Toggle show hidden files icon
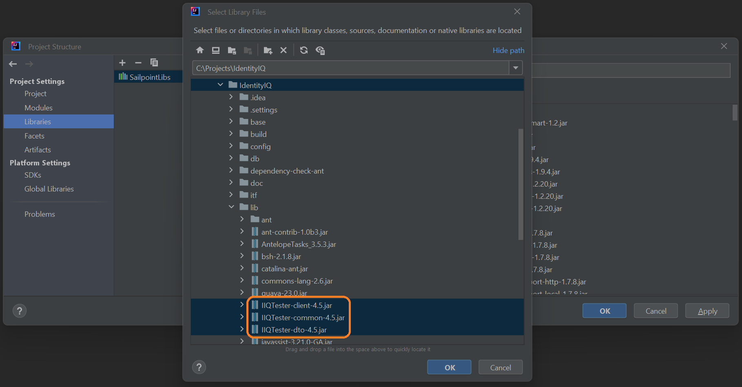The height and width of the screenshot is (387, 742). pos(320,50)
